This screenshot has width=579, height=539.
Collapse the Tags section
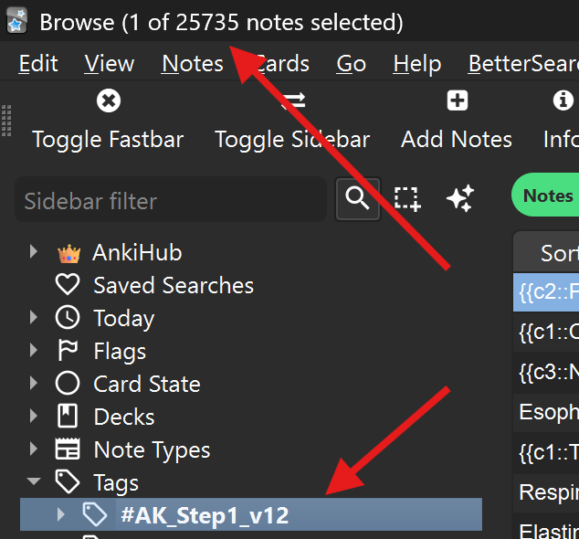click(x=34, y=482)
